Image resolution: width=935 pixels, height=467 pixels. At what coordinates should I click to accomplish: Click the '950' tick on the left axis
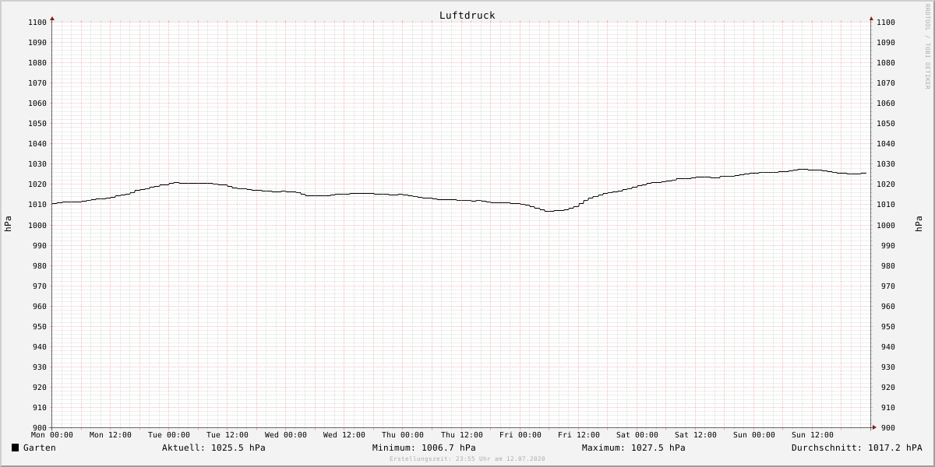pos(41,327)
